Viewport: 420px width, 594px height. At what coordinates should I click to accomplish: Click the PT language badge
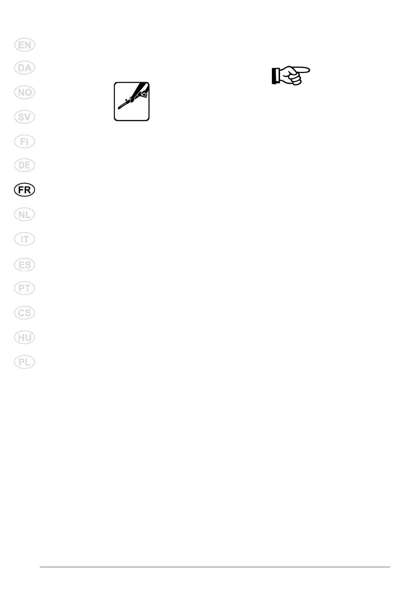(24, 289)
